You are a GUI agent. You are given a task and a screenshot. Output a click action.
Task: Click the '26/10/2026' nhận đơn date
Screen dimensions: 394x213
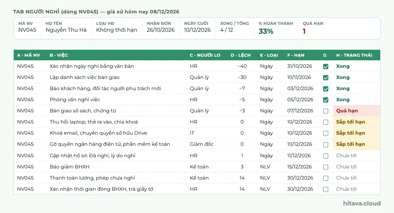click(x=161, y=30)
